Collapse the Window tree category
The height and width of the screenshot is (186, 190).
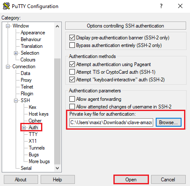pyautogui.click(x=8, y=26)
